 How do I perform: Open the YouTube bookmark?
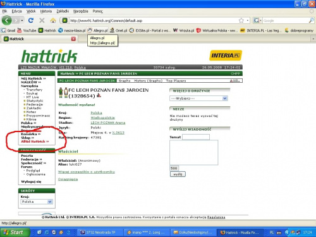click(27, 30)
